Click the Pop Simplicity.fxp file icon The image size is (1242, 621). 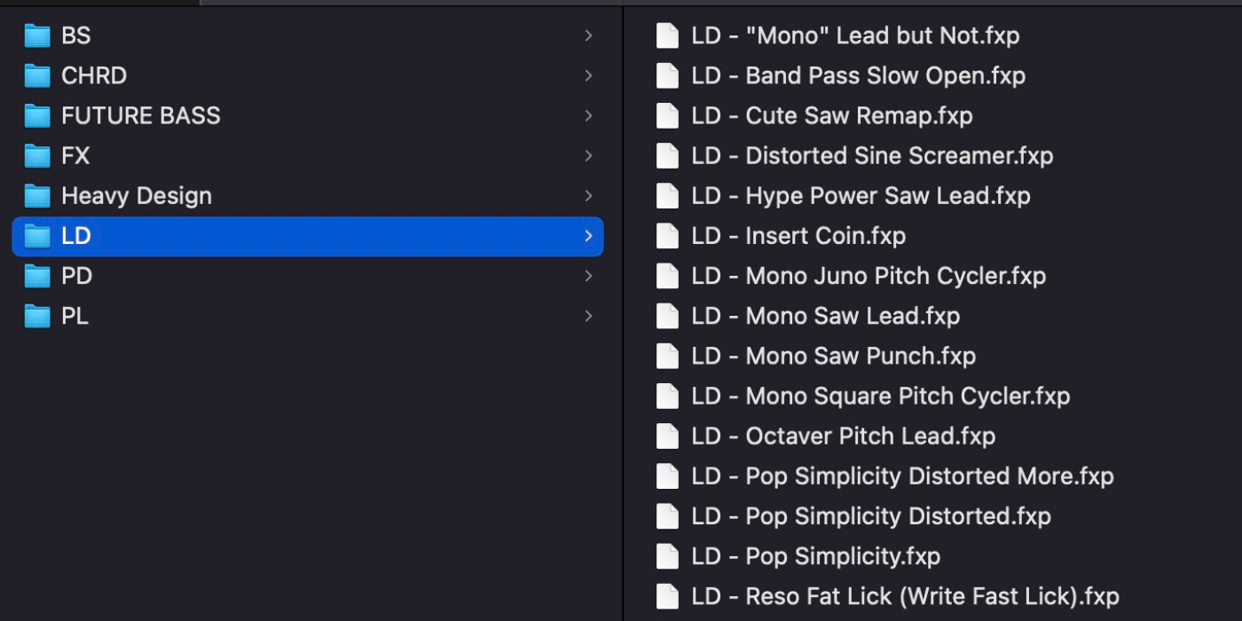point(666,556)
